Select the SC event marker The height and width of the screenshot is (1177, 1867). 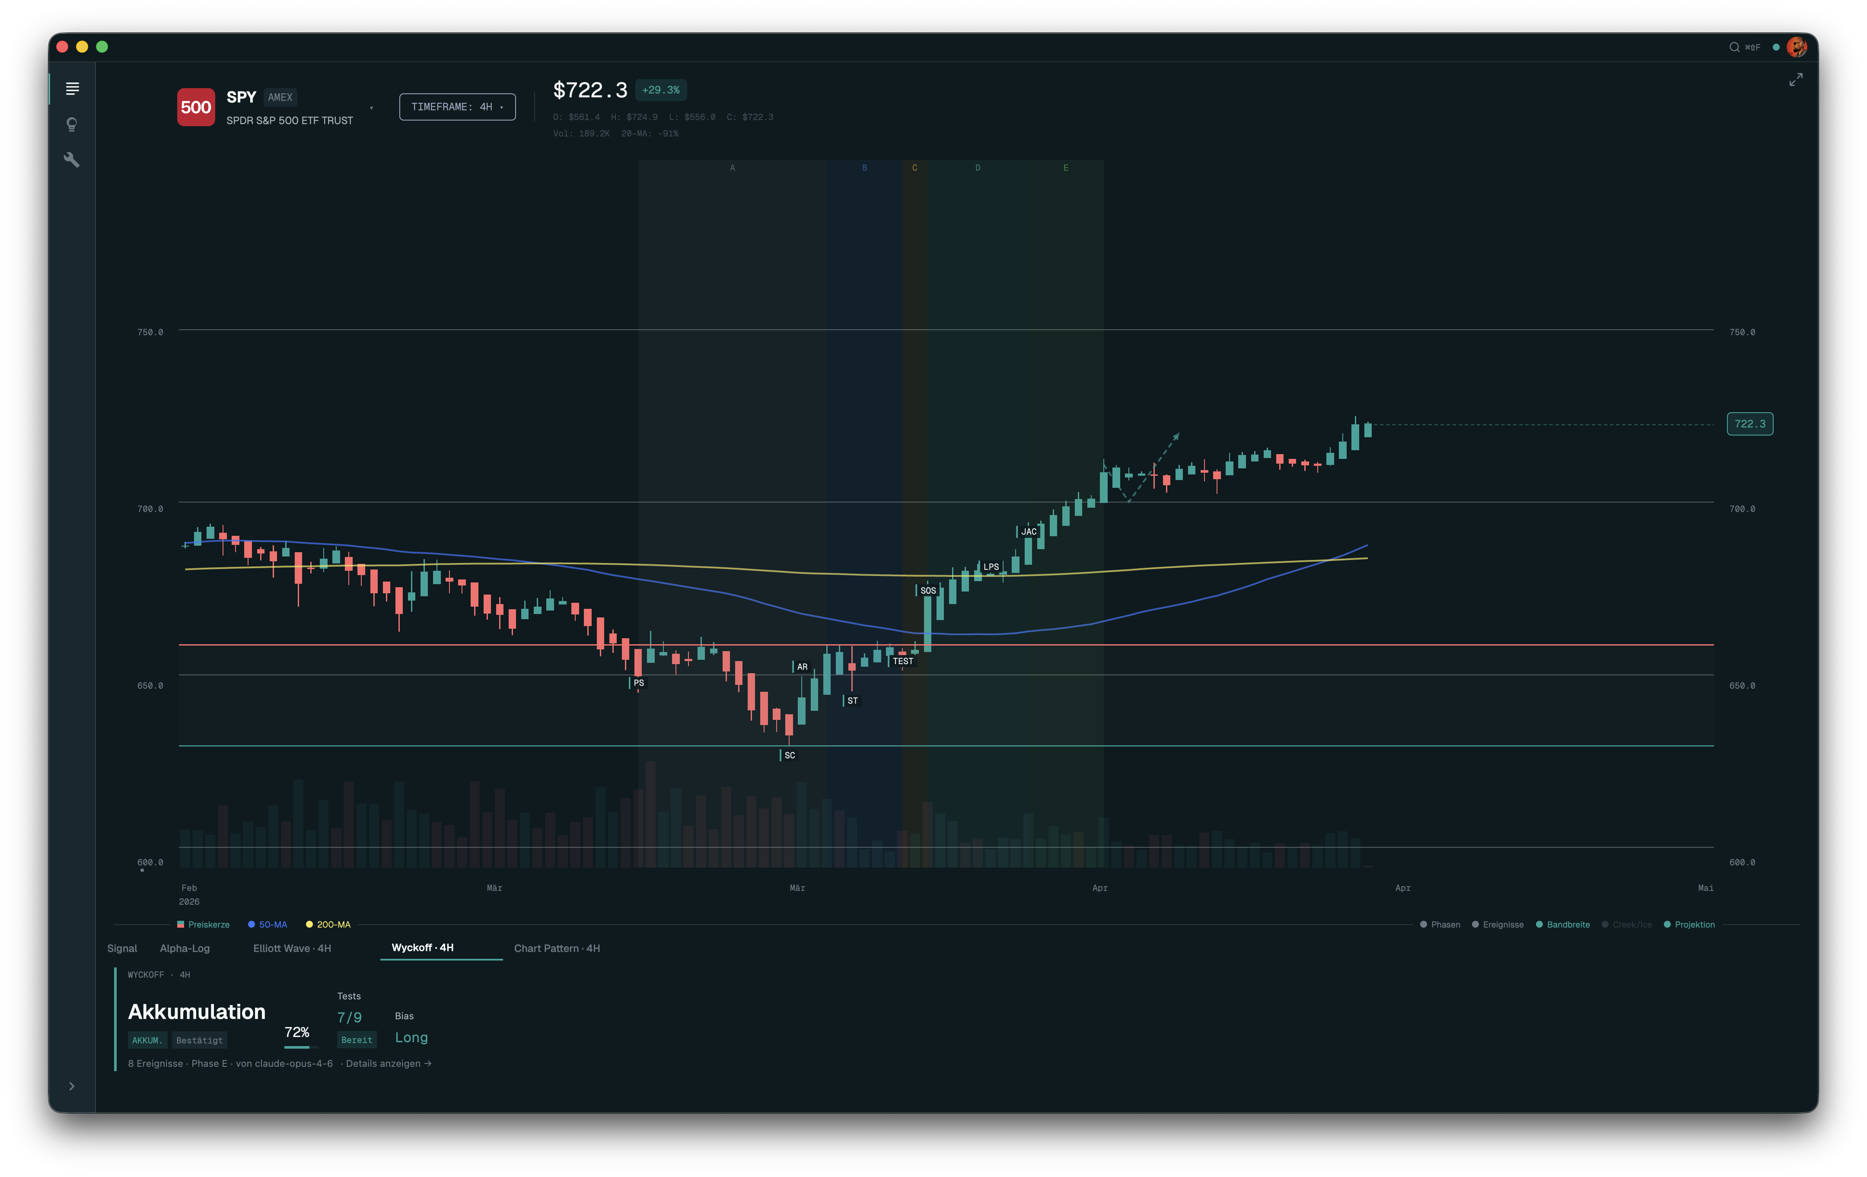point(789,755)
